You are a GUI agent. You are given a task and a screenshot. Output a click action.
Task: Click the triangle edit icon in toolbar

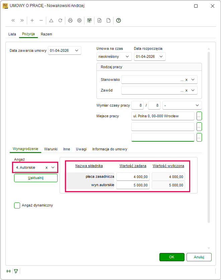[x=51, y=20]
